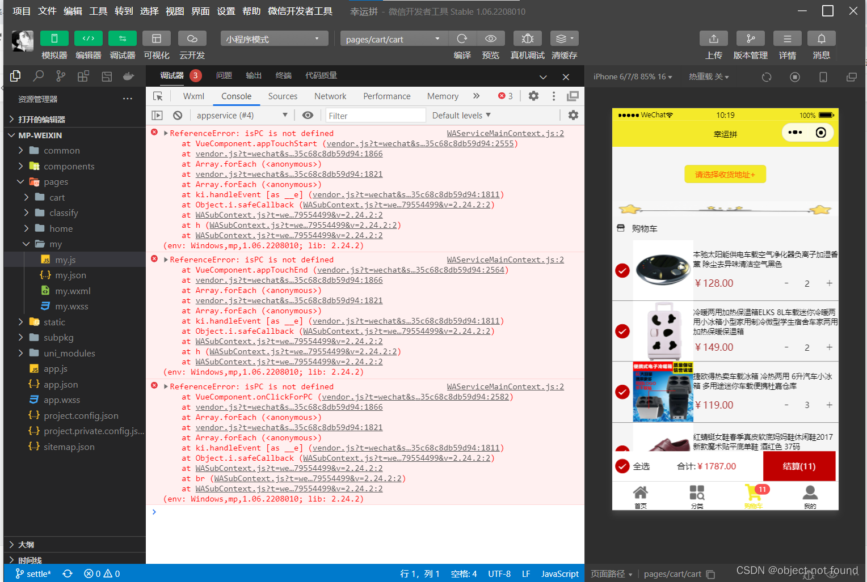
Task: Open the visualization (可视化) tool
Action: click(x=157, y=39)
